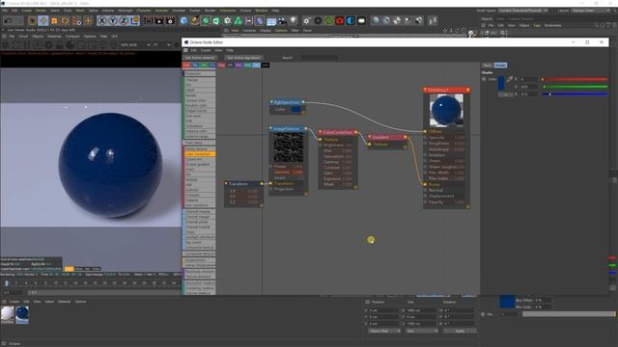The image size is (618, 347).
Task: Adjust the blue B color slider
Action: [x=575, y=94]
